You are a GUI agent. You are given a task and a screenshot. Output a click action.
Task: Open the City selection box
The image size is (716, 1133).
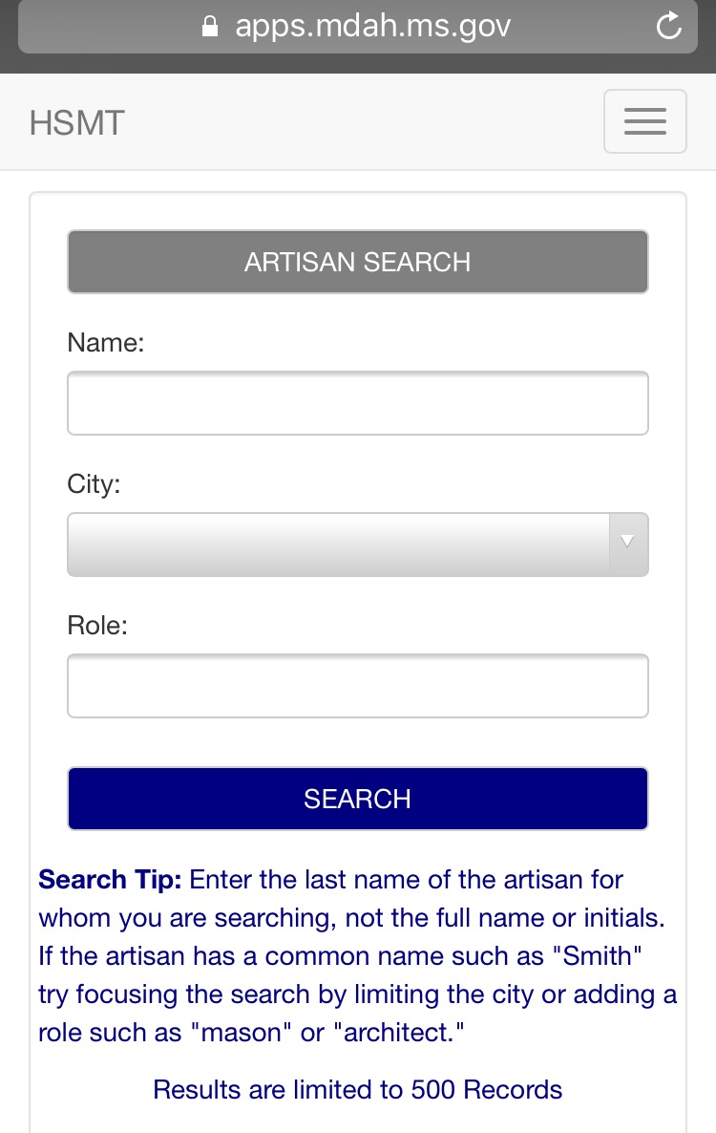point(338,545)
